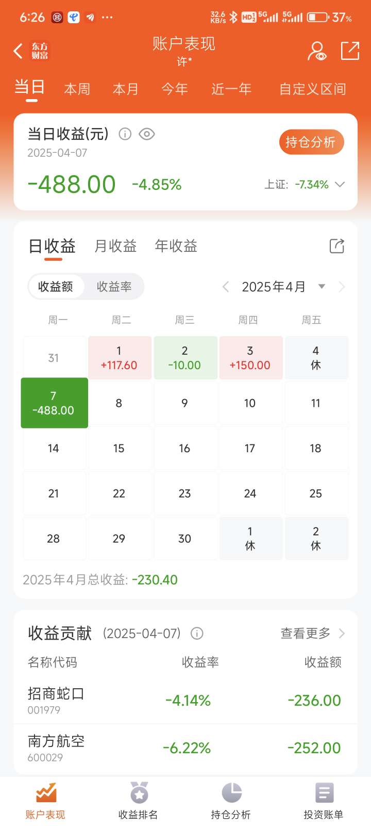Screen dimensions: 371x826
Task: Open the 2025年4月 month picker dropdown
Action: [x=322, y=287]
